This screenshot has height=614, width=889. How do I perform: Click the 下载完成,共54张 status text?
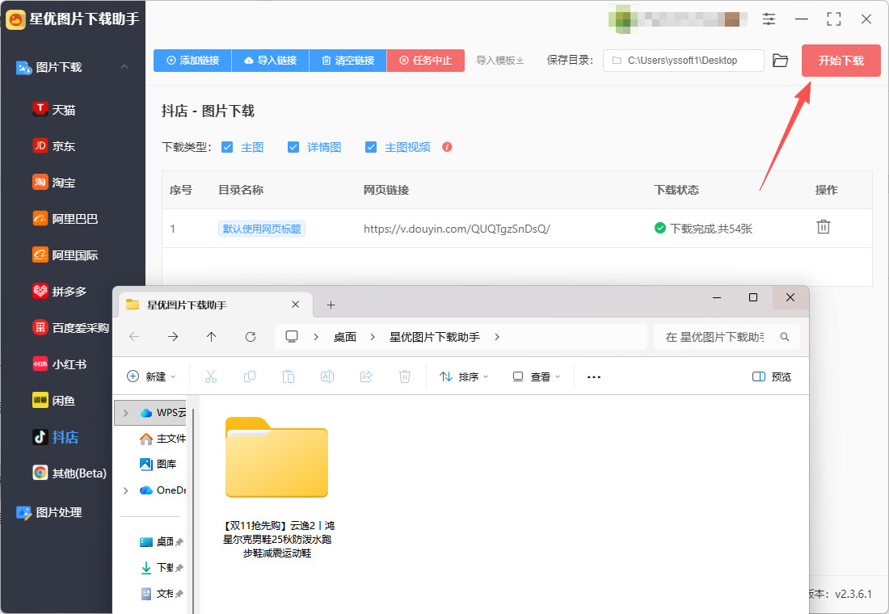[711, 229]
